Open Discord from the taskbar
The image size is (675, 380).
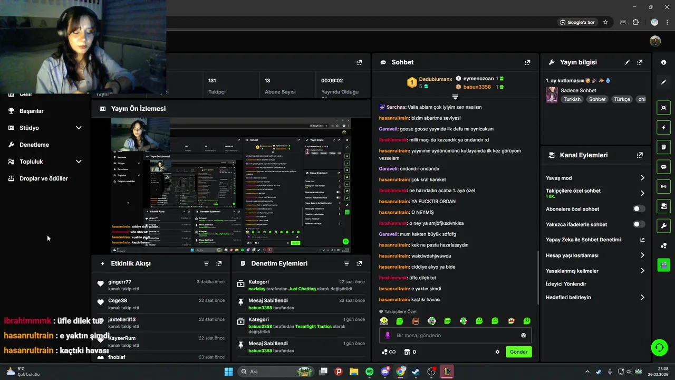point(385,372)
